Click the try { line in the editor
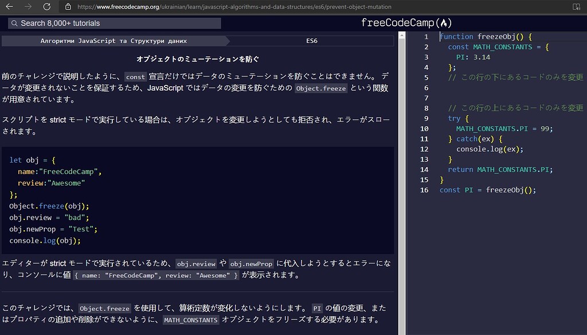The height and width of the screenshot is (335, 587). tap(458, 119)
